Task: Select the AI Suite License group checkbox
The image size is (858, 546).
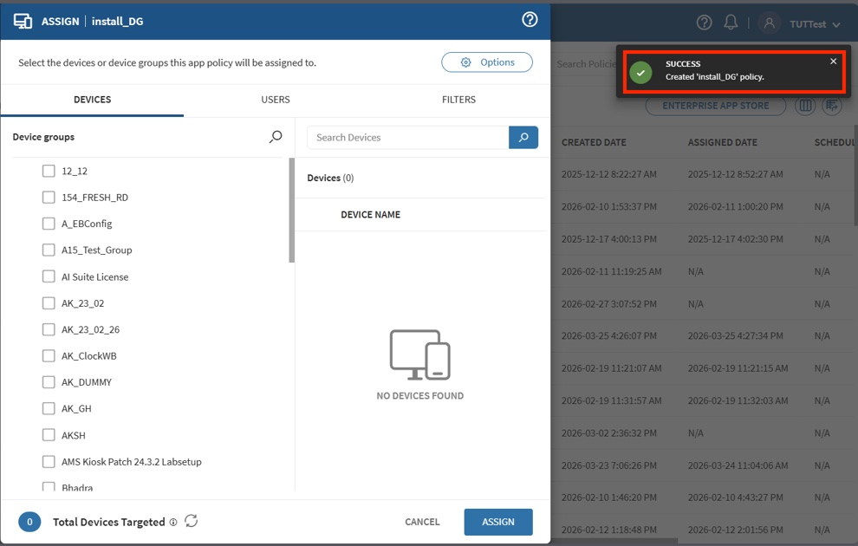Action: click(49, 276)
